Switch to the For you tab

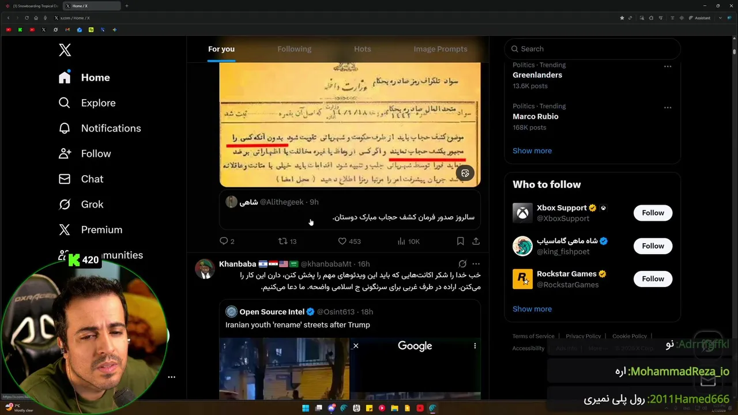221,49
